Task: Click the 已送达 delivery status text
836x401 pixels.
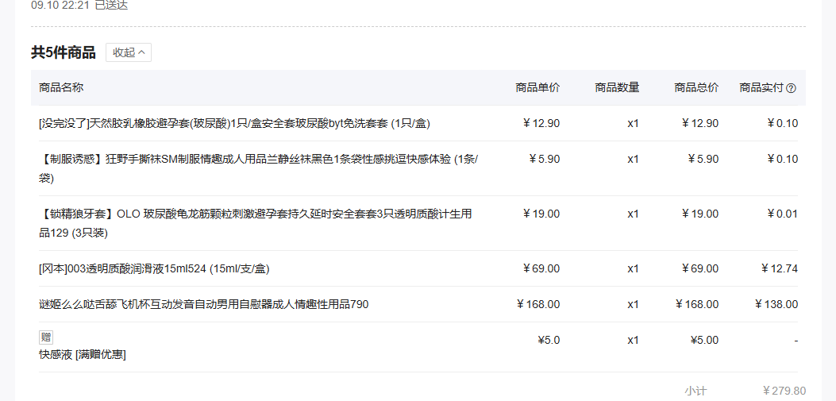Action: tap(111, 6)
